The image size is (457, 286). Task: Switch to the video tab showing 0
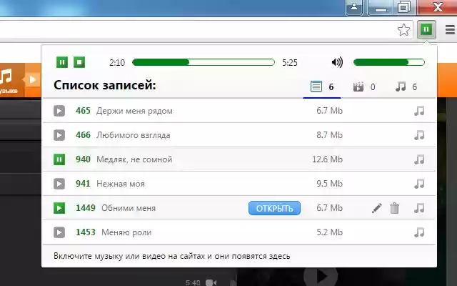(x=364, y=87)
